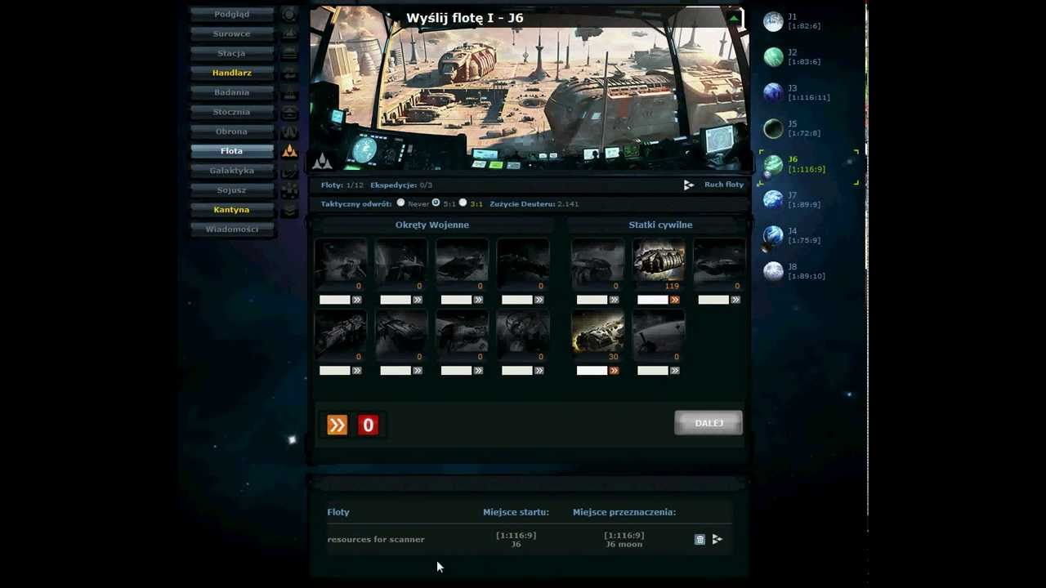Screen dimensions: 1046x588
Task: Select planet J7 [1:89:9]
Action: tap(793, 200)
